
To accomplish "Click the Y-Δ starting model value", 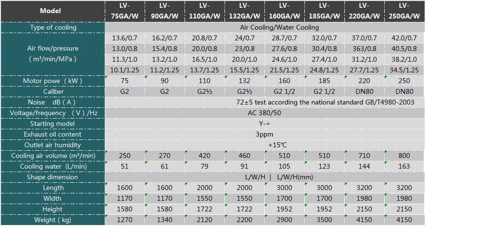I will pyautogui.click(x=264, y=124).
